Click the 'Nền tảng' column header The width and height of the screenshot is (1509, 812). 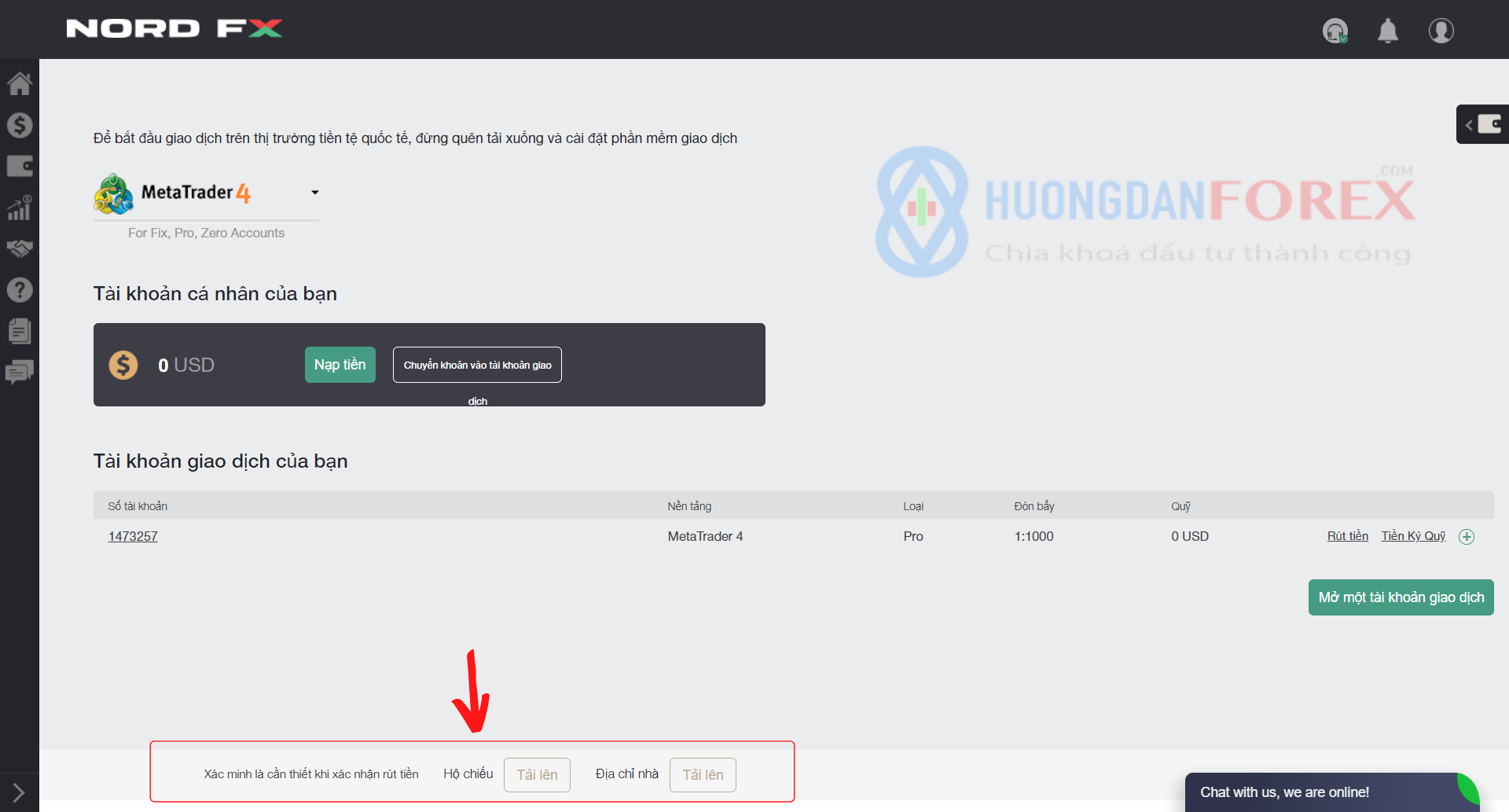point(689,506)
